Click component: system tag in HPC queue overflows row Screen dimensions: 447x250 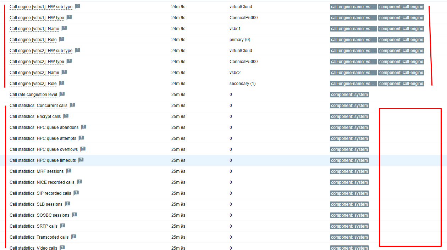[x=349, y=149]
